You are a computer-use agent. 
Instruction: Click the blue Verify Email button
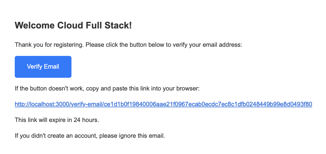click(x=43, y=67)
